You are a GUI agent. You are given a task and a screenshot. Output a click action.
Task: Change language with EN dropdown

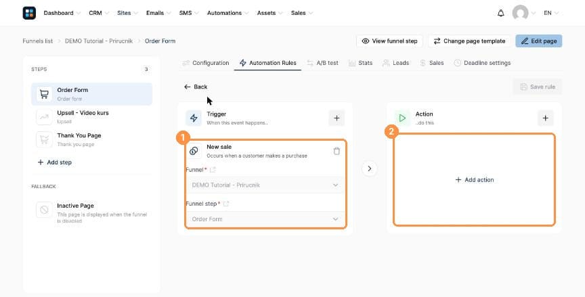click(x=551, y=13)
